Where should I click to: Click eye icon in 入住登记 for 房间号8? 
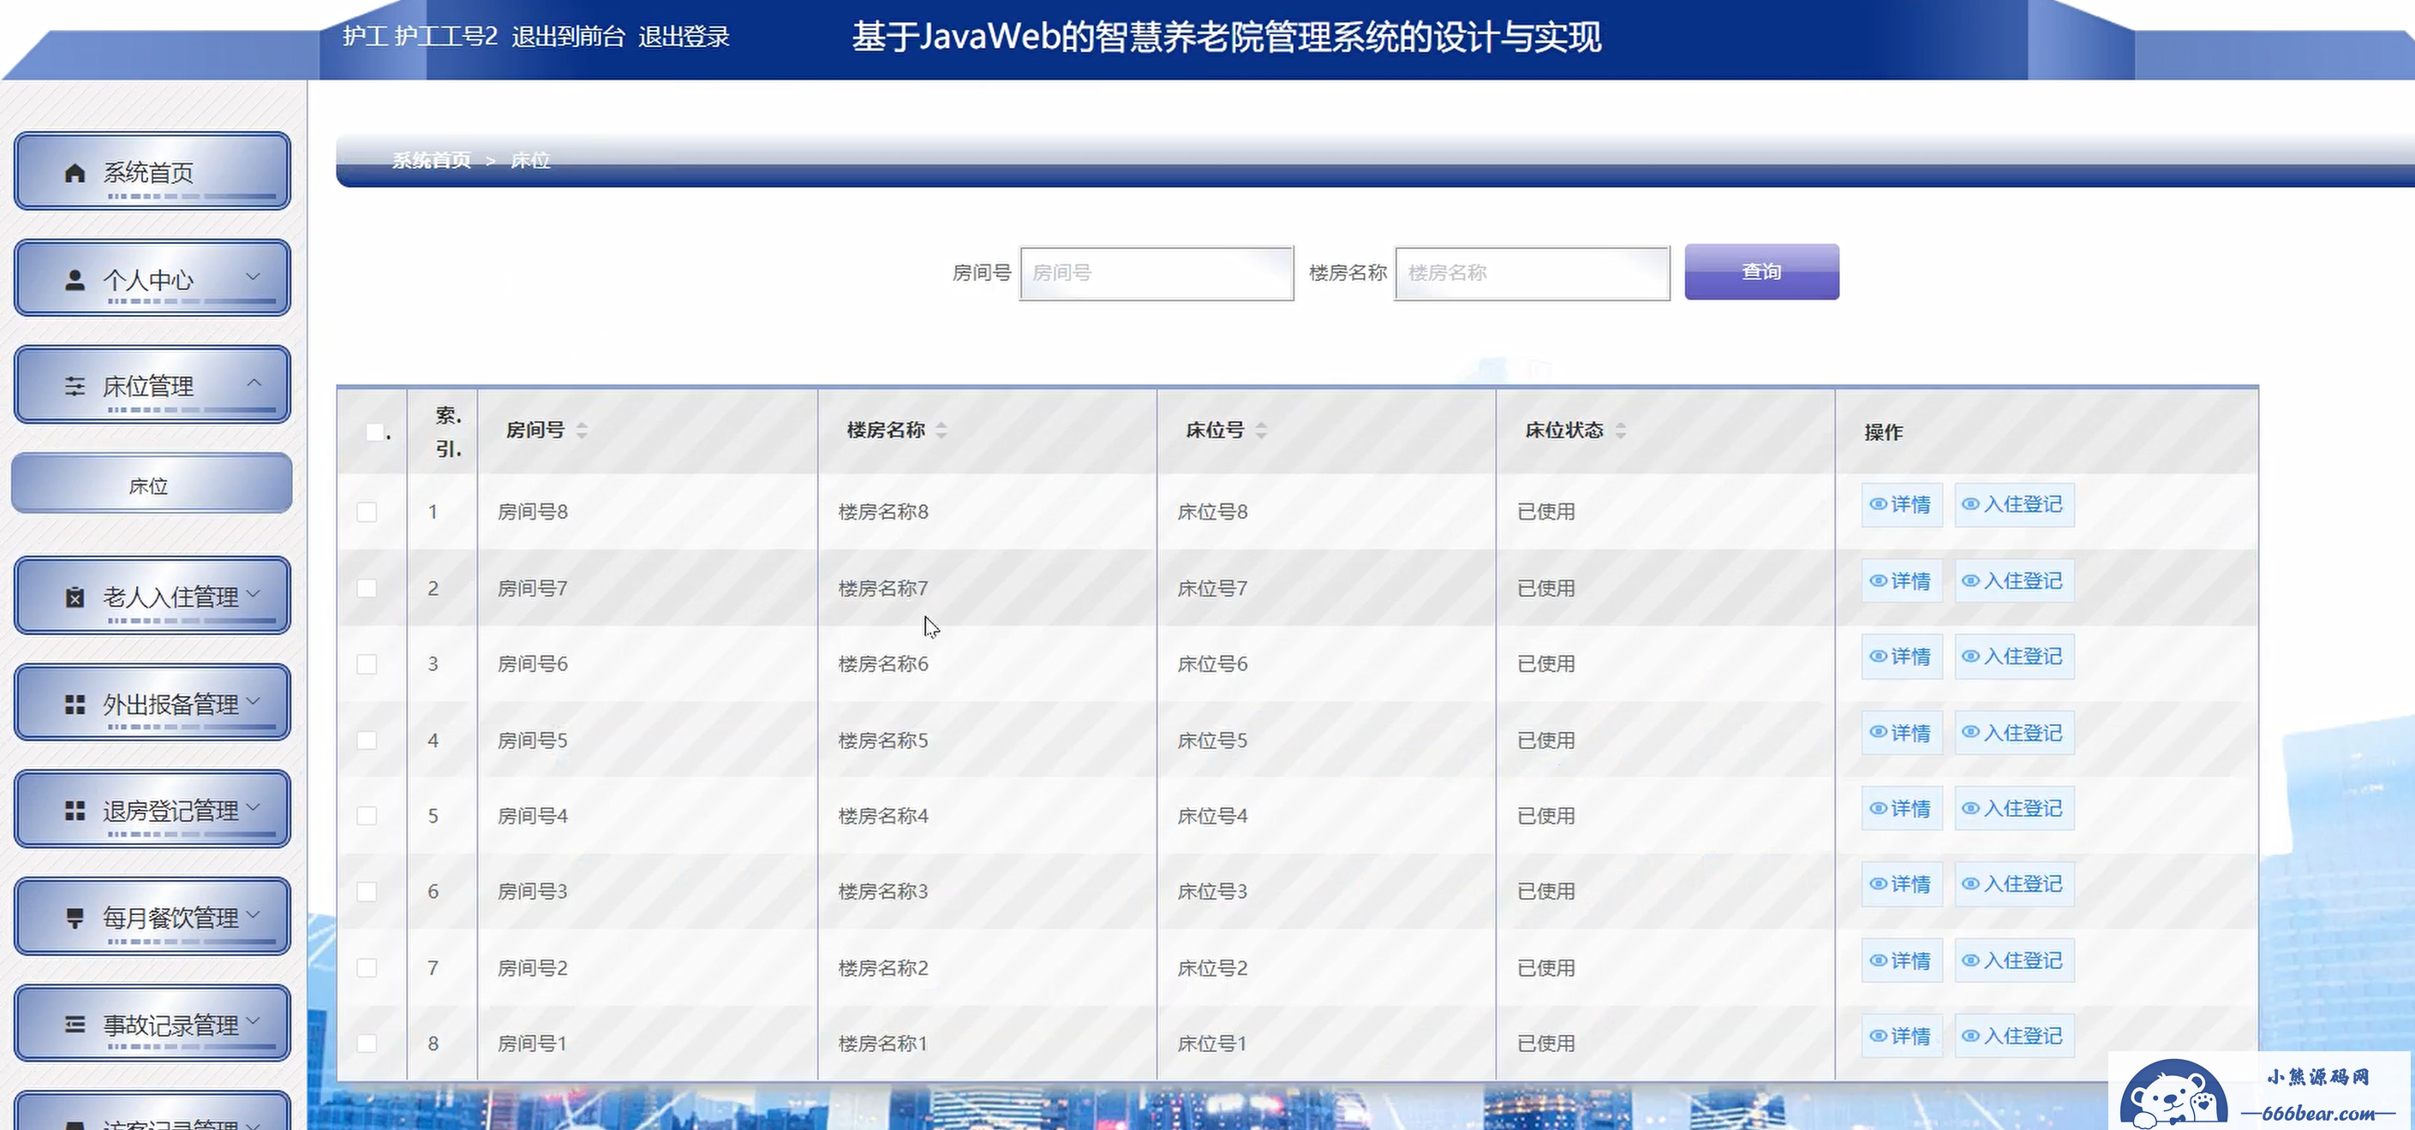1970,504
